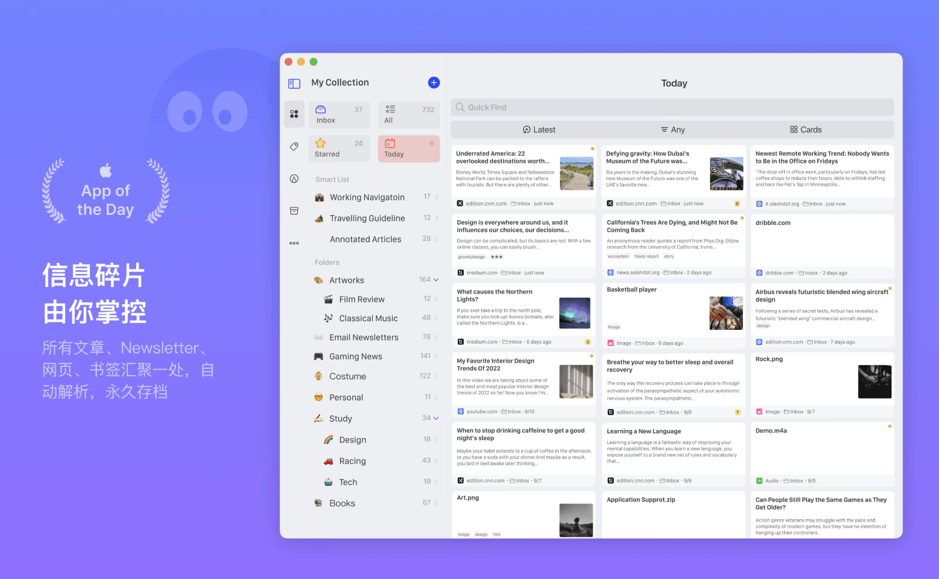
Task: Select the Cards view tab
Action: click(x=805, y=130)
